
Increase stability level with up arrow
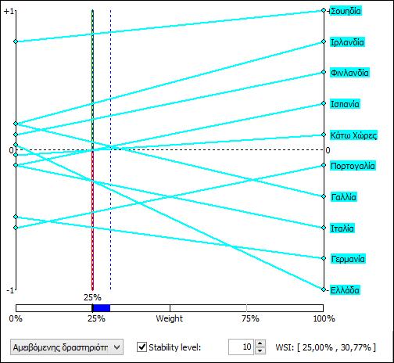pos(260,343)
